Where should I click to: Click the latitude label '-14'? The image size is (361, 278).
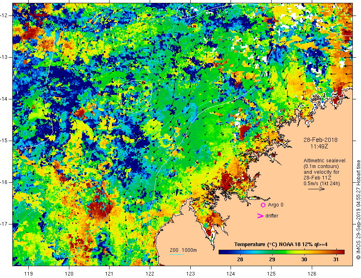tap(4, 99)
